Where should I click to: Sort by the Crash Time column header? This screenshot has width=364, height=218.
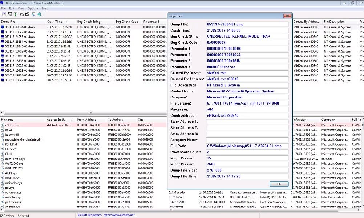61,21
